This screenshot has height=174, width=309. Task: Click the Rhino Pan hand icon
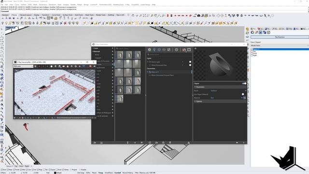(x=133, y=15)
